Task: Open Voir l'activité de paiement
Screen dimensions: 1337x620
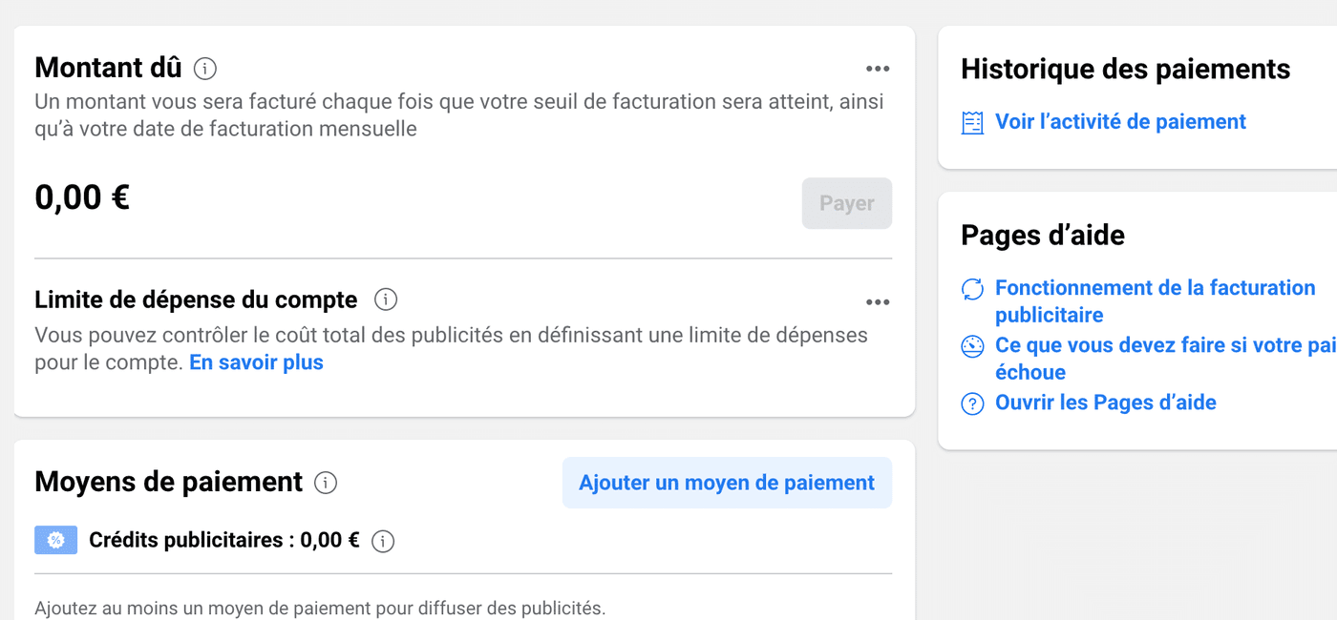Action: [x=1119, y=121]
